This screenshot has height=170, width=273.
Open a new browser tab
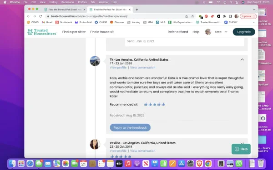pos(136,10)
